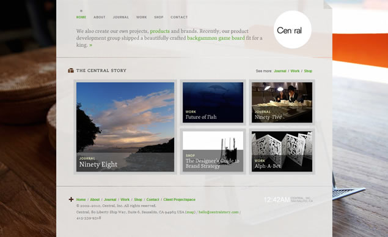Click the footer Home link
Screen dimensions: 388x237
(81, 200)
